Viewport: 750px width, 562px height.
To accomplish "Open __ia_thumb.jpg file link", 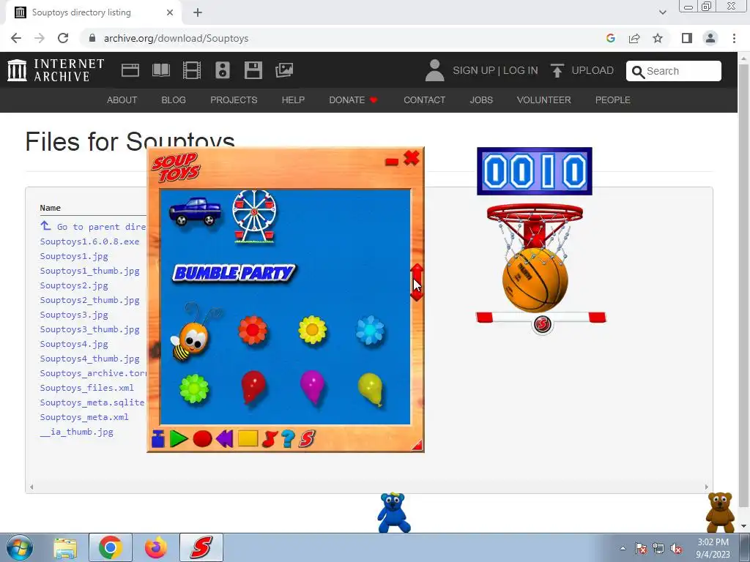I will coord(76,432).
